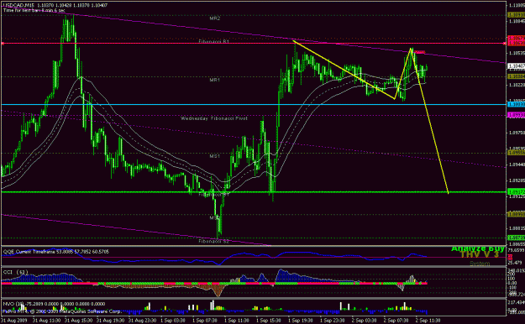This screenshot has height=324, width=525.
Task: Click the 1.10220 price scale value
Action: pos(517,85)
